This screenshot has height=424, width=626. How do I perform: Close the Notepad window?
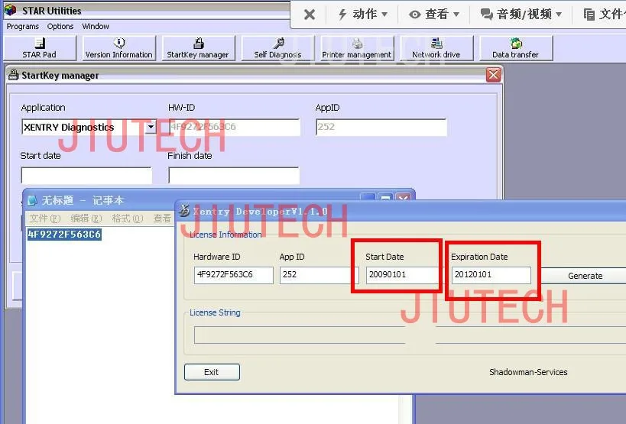(x=404, y=198)
